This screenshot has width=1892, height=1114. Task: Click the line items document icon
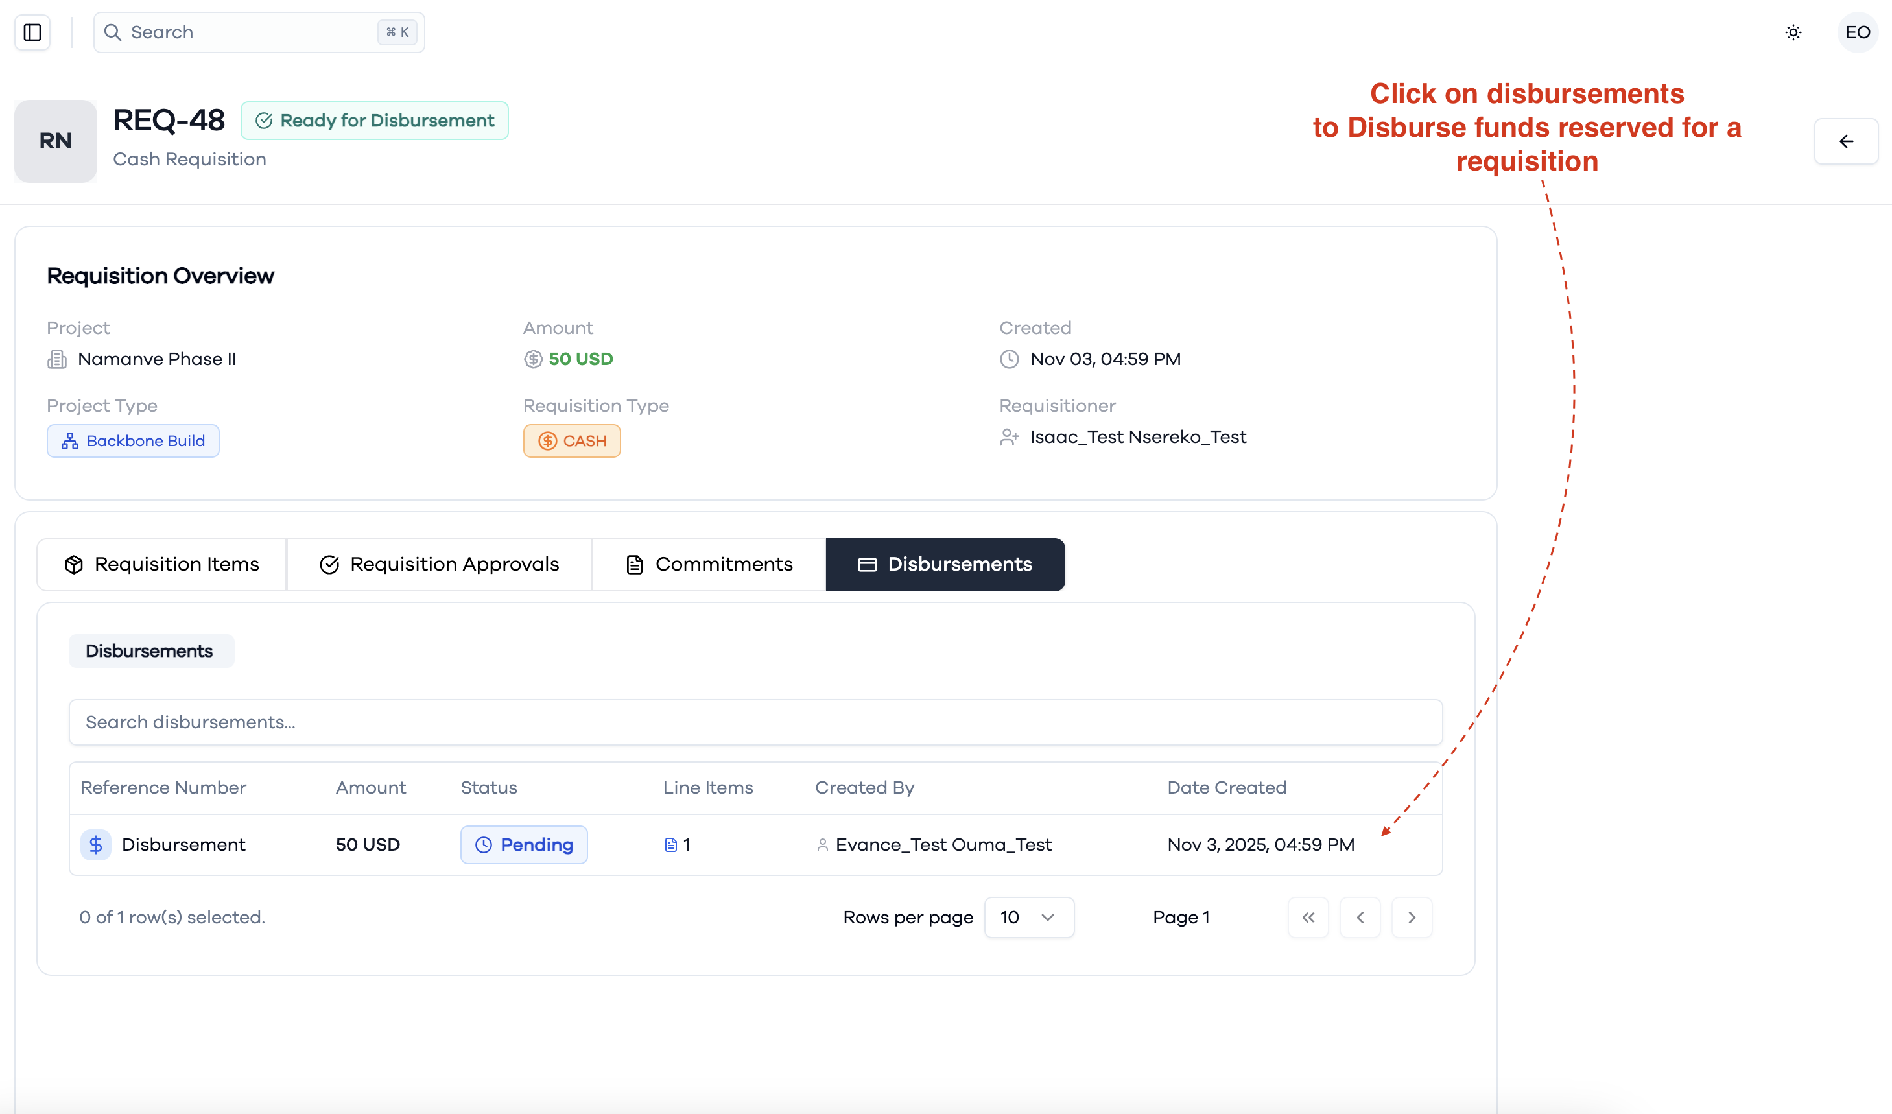(x=670, y=846)
